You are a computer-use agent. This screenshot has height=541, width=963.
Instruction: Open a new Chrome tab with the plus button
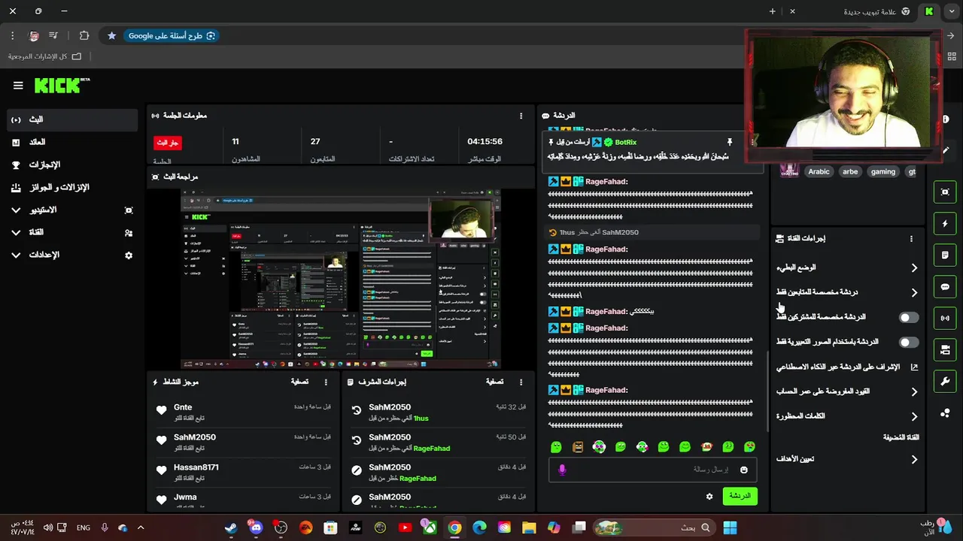[x=772, y=11]
